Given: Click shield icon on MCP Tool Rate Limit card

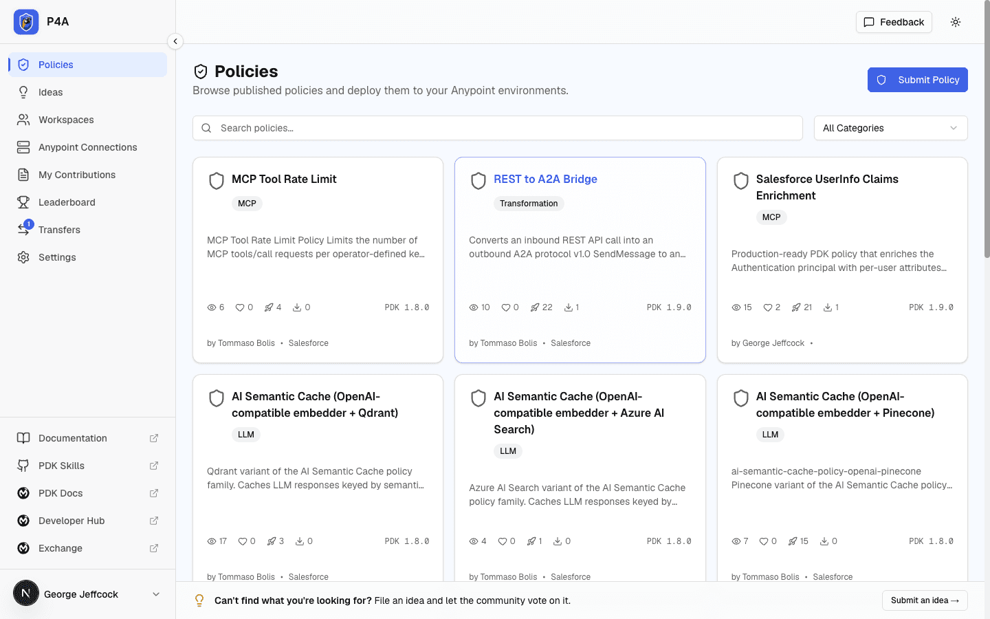Looking at the screenshot, I should tap(217, 181).
